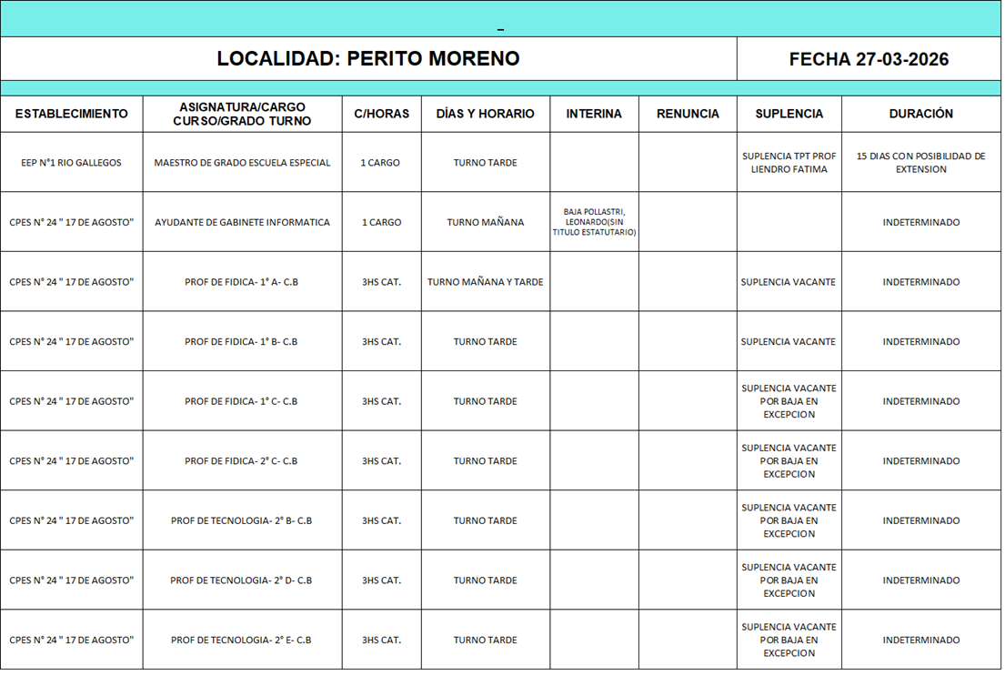
Task: Select the RENUNCIA column header
Action: 688,114
